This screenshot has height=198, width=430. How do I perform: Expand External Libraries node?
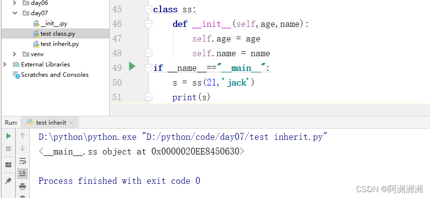(x=5, y=64)
